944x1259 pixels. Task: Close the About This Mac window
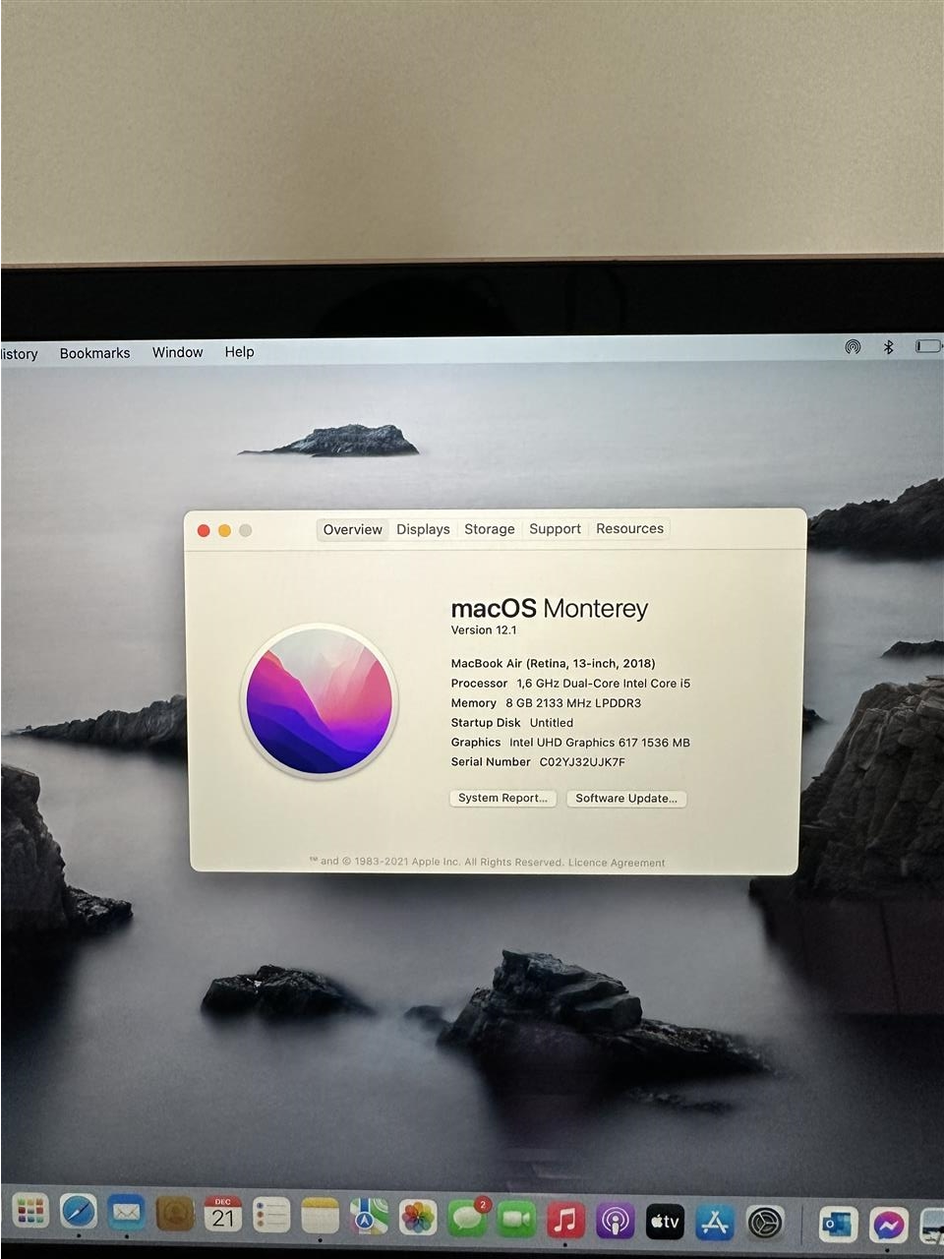(x=204, y=530)
